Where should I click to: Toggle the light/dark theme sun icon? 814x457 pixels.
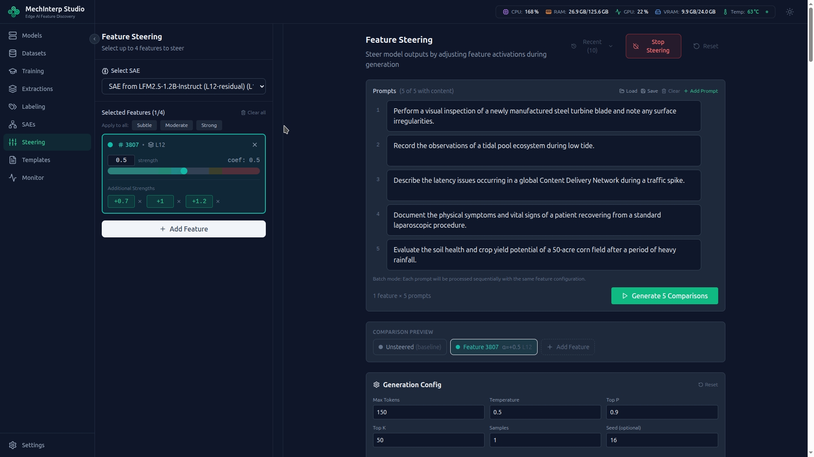(789, 12)
